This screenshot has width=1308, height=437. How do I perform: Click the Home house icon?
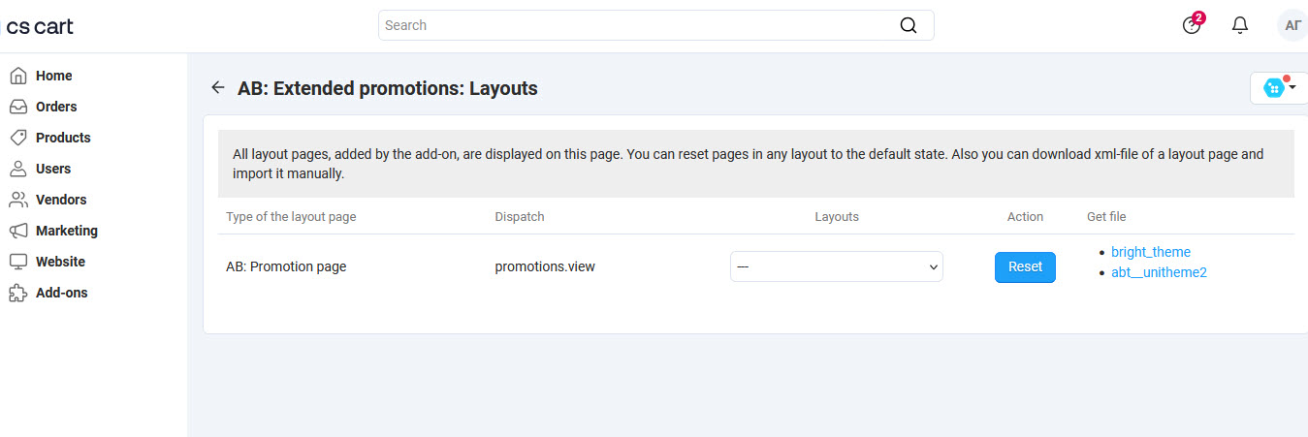coord(17,76)
